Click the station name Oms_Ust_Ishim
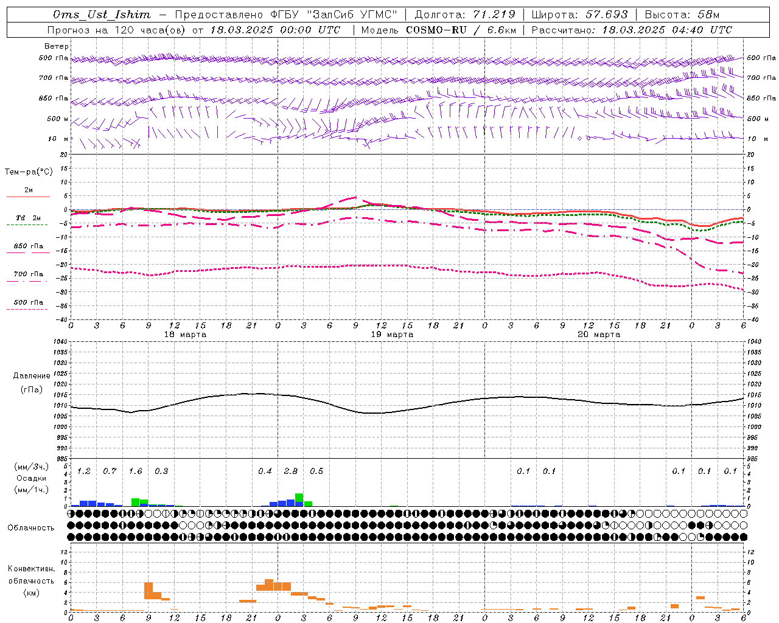The width and height of the screenshot is (779, 623). pyautogui.click(x=102, y=15)
